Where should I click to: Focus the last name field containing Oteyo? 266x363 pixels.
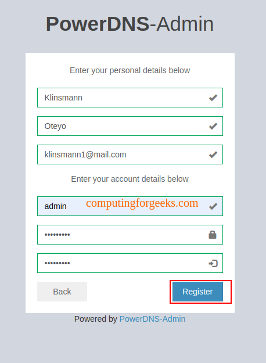pyautogui.click(x=130, y=126)
